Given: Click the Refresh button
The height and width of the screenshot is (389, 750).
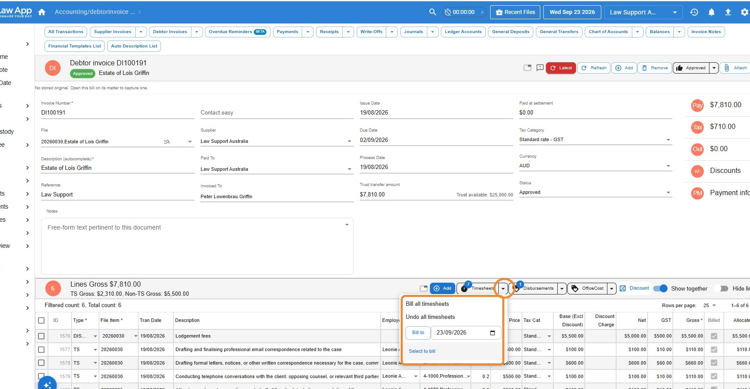Looking at the screenshot, I should pyautogui.click(x=594, y=68).
